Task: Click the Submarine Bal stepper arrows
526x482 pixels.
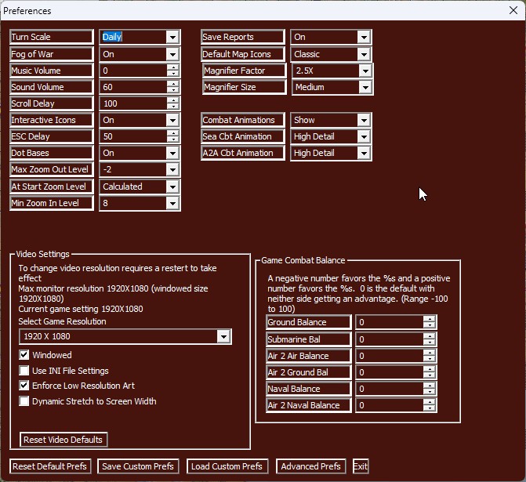Action: (x=429, y=339)
